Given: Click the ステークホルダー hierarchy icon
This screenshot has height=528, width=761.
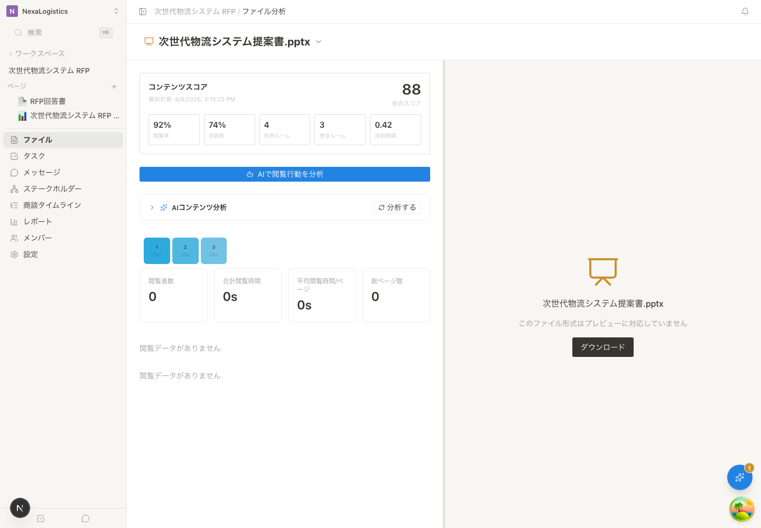Looking at the screenshot, I should pos(14,189).
